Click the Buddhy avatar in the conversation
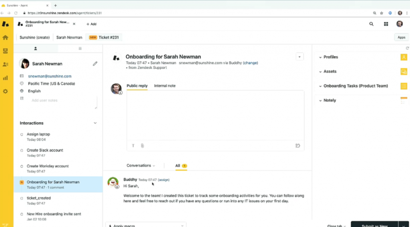 click(x=113, y=182)
